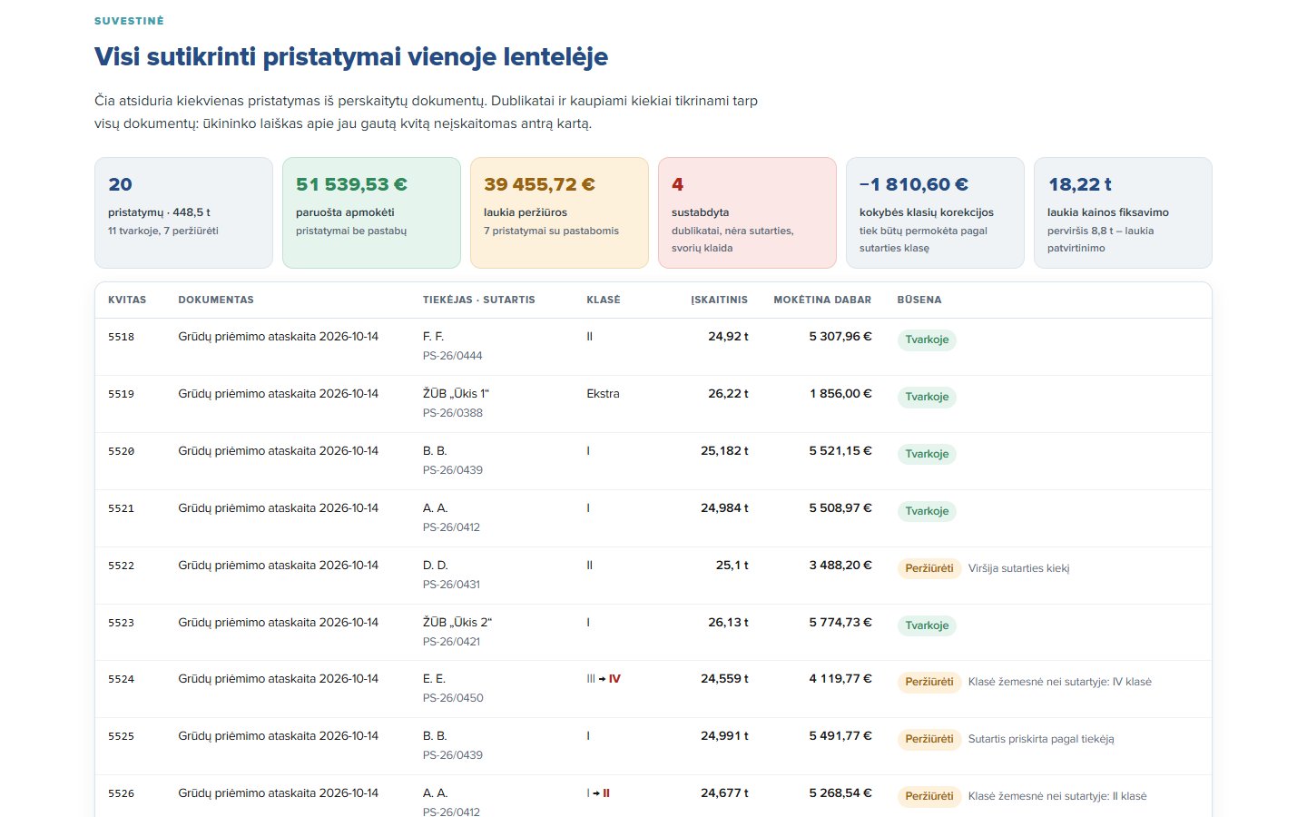The width and height of the screenshot is (1307, 817).
Task: Select contract number 'PS-26/0388'
Action: (453, 413)
